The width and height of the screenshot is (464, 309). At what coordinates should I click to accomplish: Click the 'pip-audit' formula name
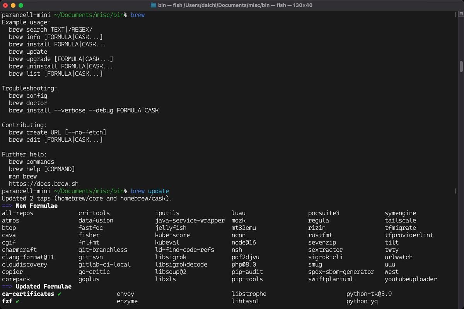tap(247, 272)
